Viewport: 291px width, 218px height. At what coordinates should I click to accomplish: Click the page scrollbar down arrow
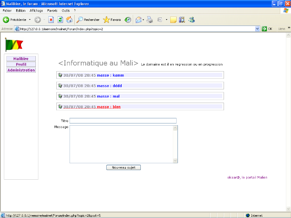[288, 209]
